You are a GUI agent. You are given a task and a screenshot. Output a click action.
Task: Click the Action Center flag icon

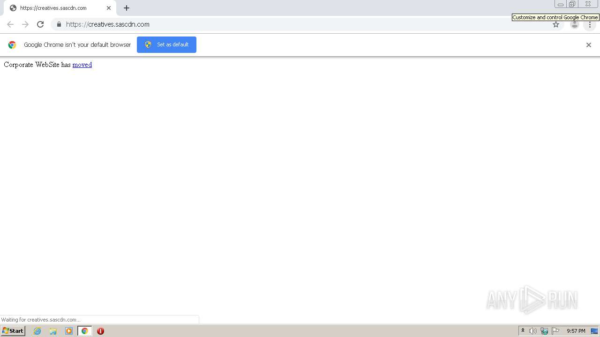555,331
